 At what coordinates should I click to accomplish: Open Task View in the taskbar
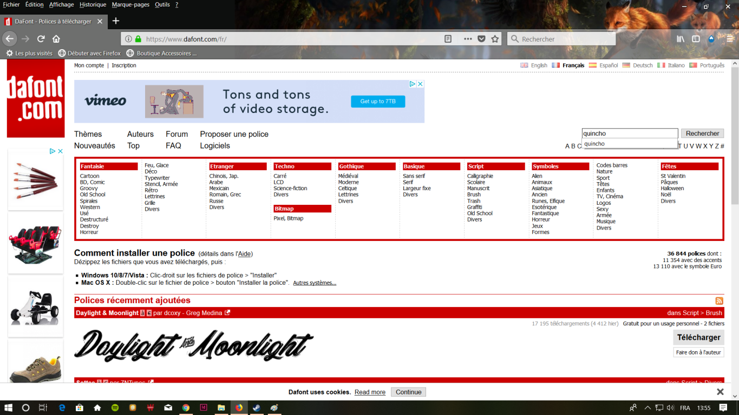tap(43, 407)
